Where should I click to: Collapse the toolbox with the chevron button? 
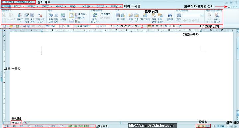(x=229, y=7)
